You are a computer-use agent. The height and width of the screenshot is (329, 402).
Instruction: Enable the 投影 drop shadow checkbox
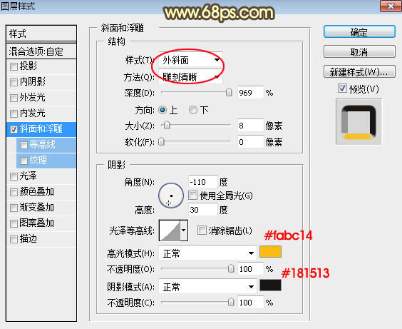click(x=14, y=66)
